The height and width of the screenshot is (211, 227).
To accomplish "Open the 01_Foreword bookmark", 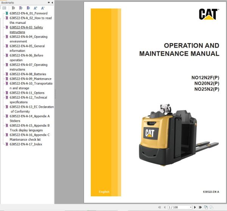I will pyautogui.click(x=28, y=13).
